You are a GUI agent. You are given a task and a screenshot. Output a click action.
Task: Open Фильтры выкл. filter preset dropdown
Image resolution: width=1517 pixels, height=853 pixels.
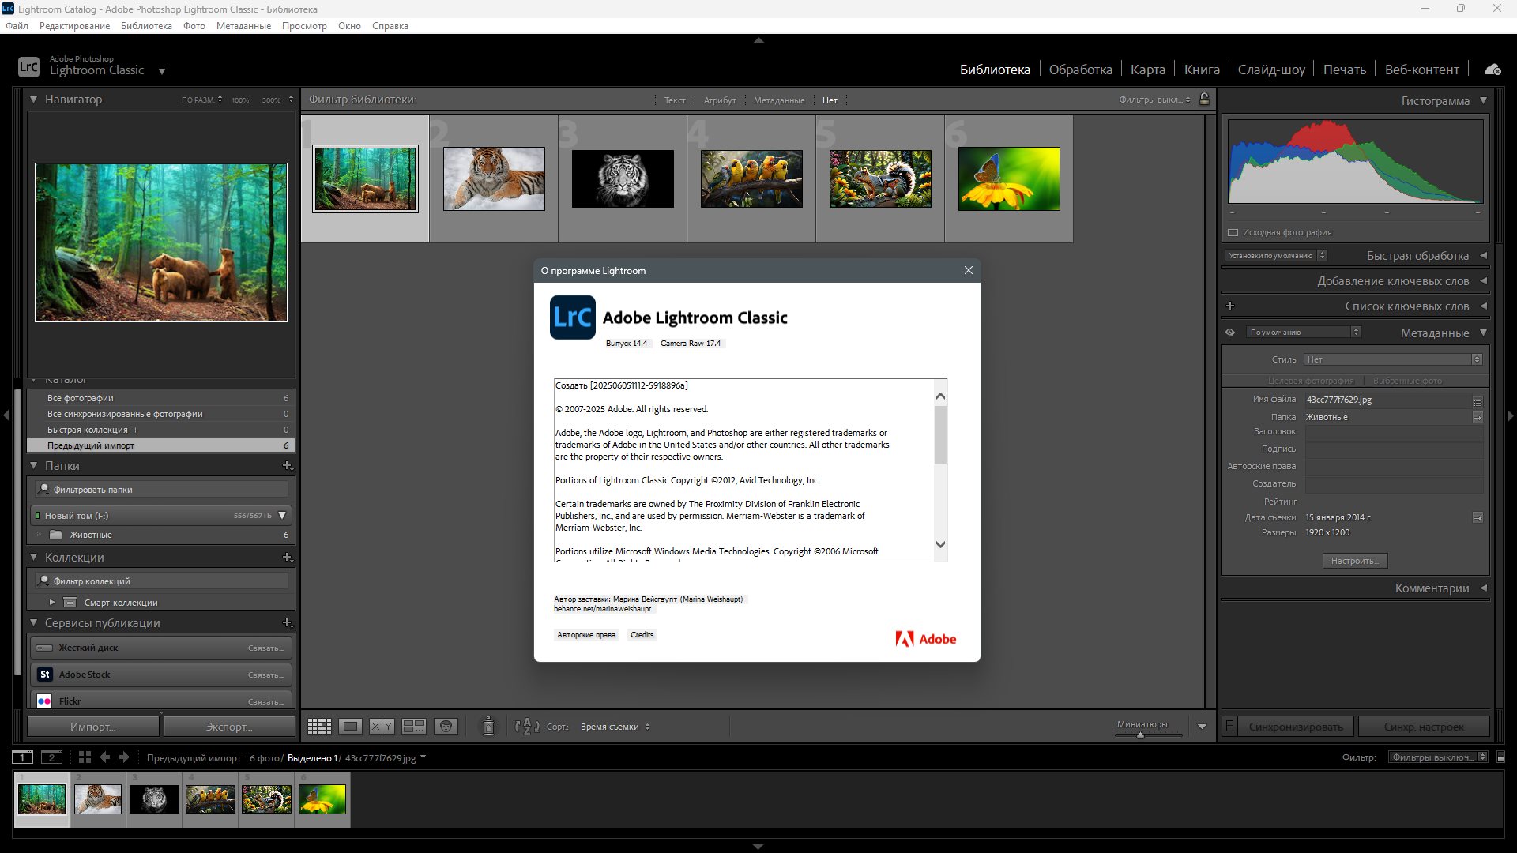coord(1154,100)
